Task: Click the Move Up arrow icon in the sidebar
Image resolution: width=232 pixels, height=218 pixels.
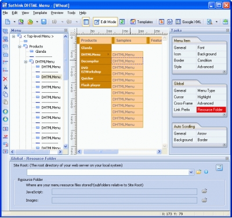Action: pyautogui.click(x=5, y=112)
